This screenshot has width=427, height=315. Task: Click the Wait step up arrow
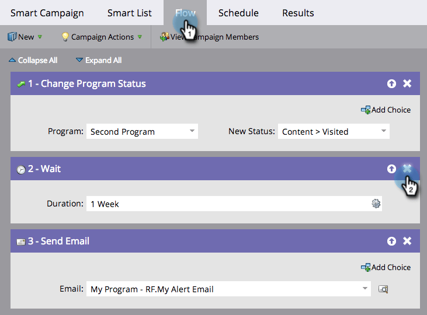[391, 169]
